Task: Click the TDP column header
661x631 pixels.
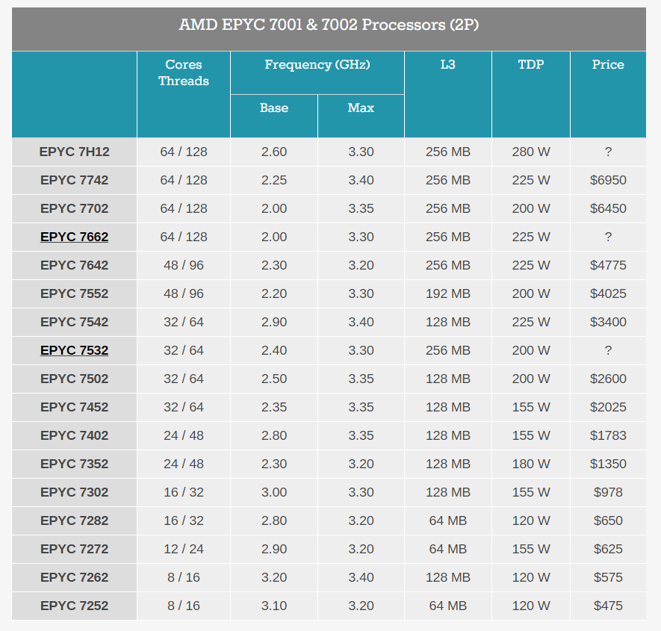Action: click(531, 64)
